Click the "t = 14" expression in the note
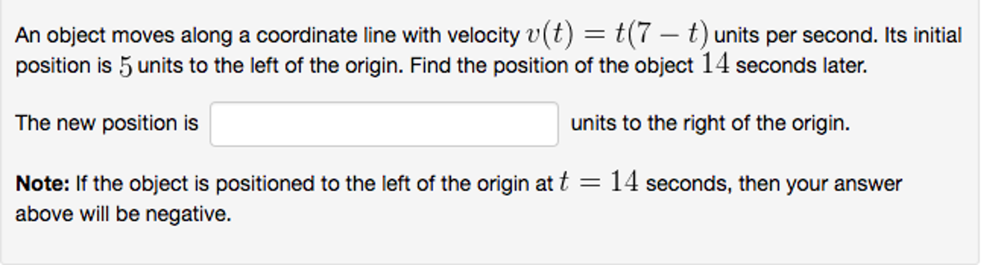This screenshot has width=1001, height=265. (599, 183)
